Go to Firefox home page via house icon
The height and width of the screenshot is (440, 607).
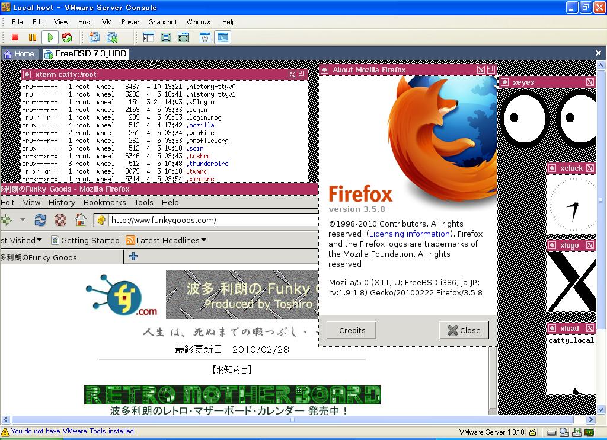(x=81, y=220)
